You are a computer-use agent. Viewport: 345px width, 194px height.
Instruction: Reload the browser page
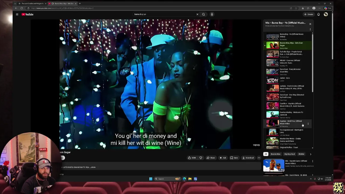tap(22, 8)
